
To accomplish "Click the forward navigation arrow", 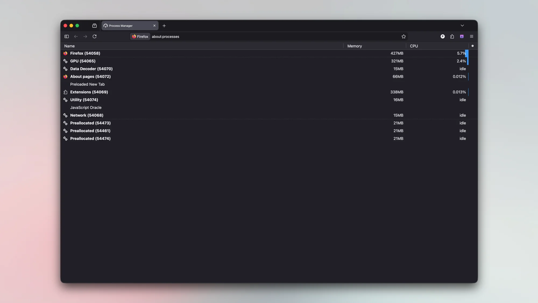I will tap(85, 36).
